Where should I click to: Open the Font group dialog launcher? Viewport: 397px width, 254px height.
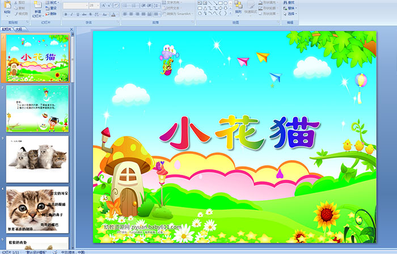coord(118,23)
